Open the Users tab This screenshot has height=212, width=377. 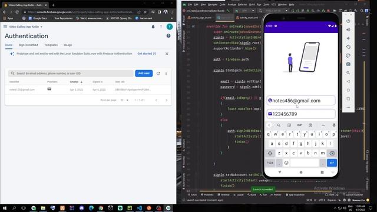[9, 45]
